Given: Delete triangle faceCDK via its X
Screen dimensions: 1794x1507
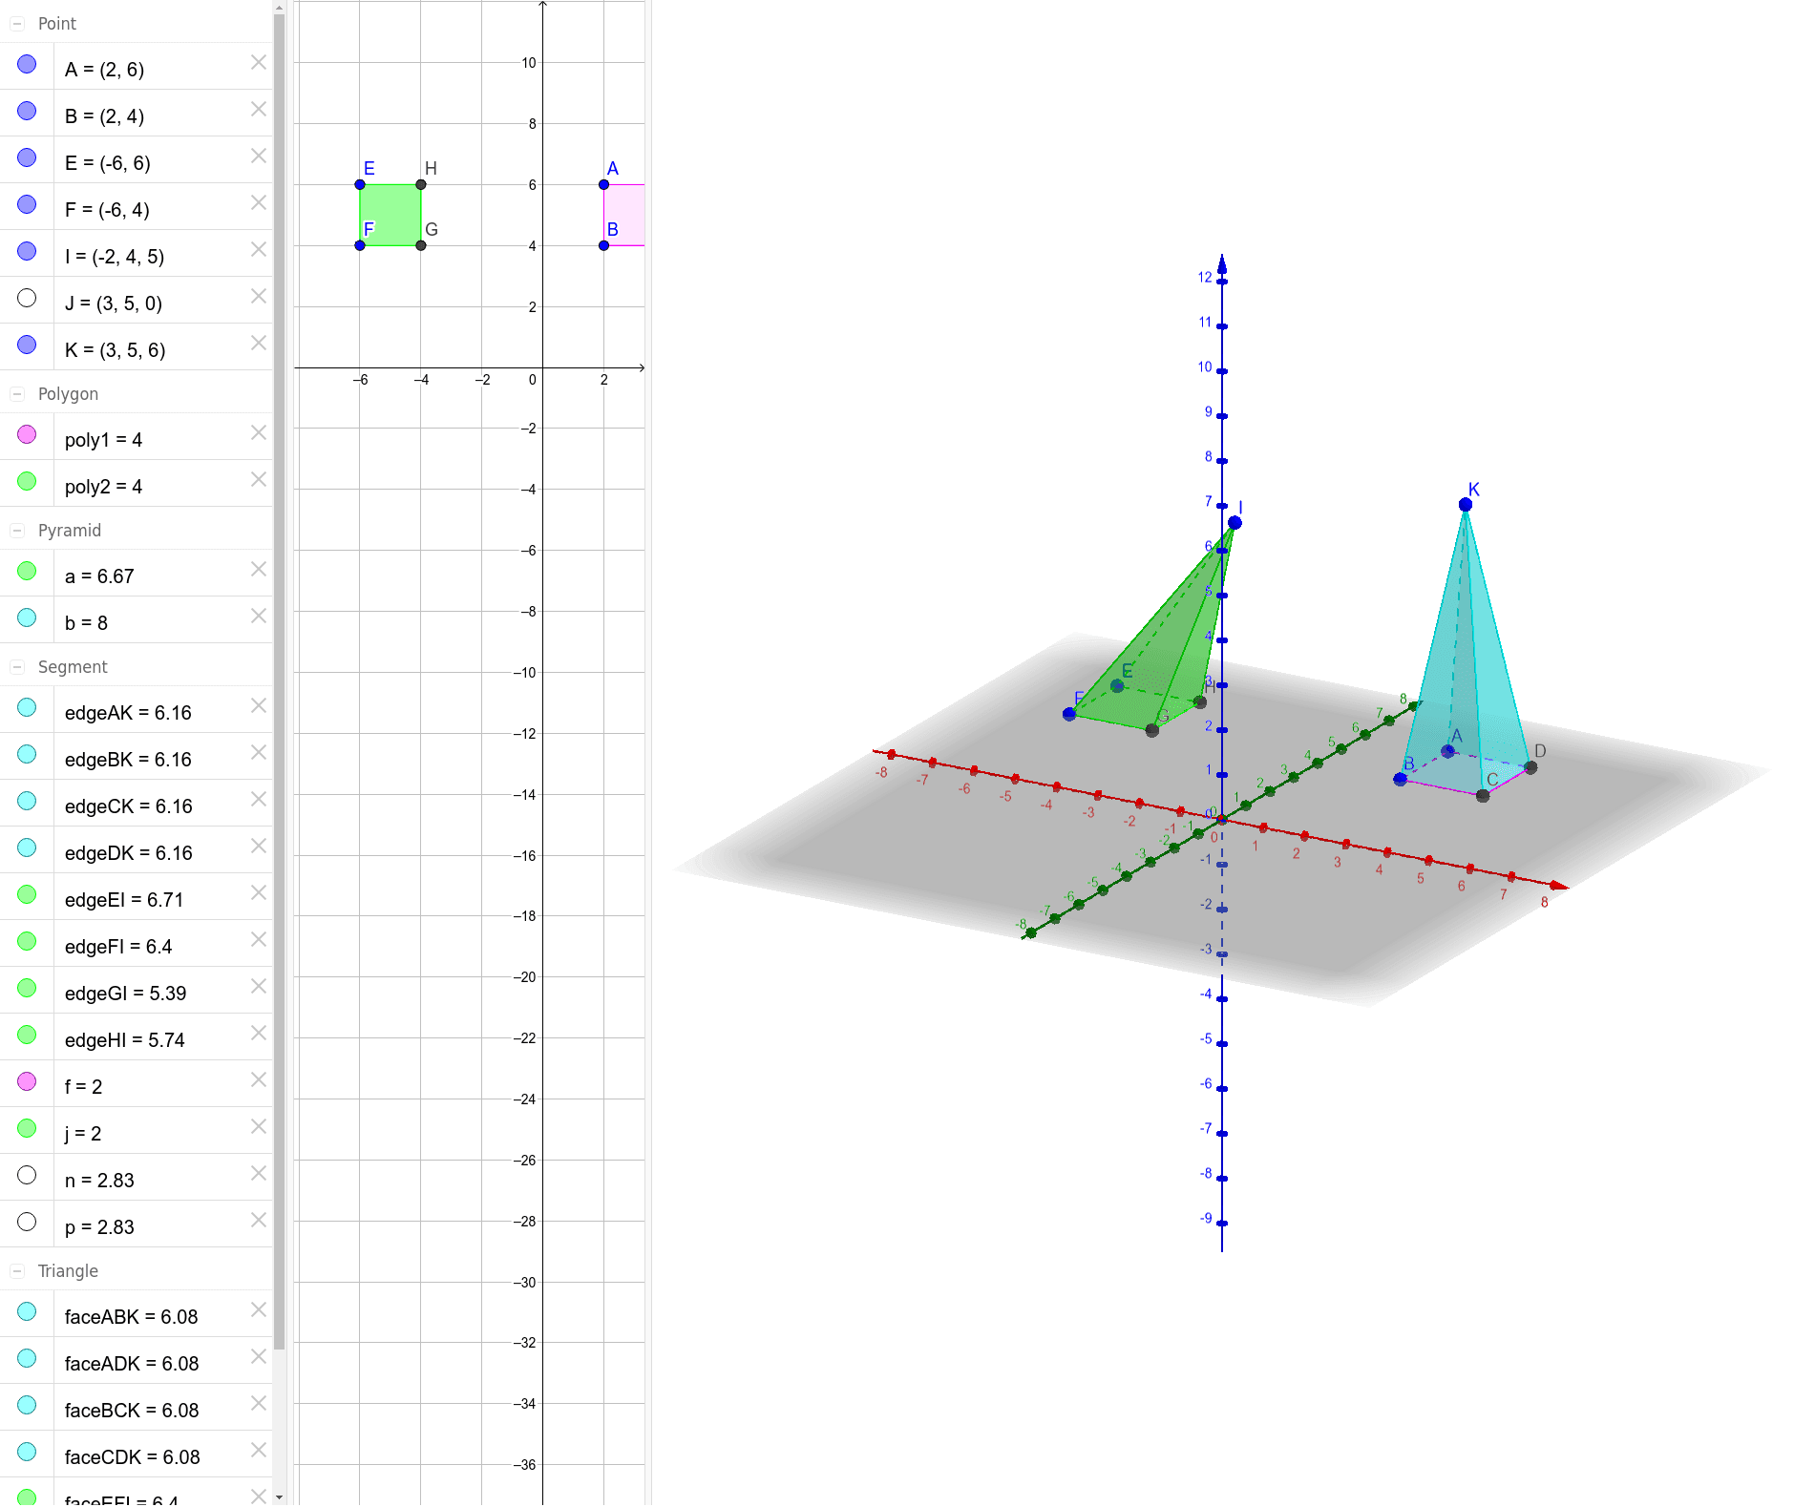Looking at the screenshot, I should tap(259, 1450).
